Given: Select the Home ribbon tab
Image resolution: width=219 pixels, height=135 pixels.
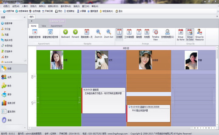Looking at the screenshot, I should pyautogui.click(x=33, y=26).
